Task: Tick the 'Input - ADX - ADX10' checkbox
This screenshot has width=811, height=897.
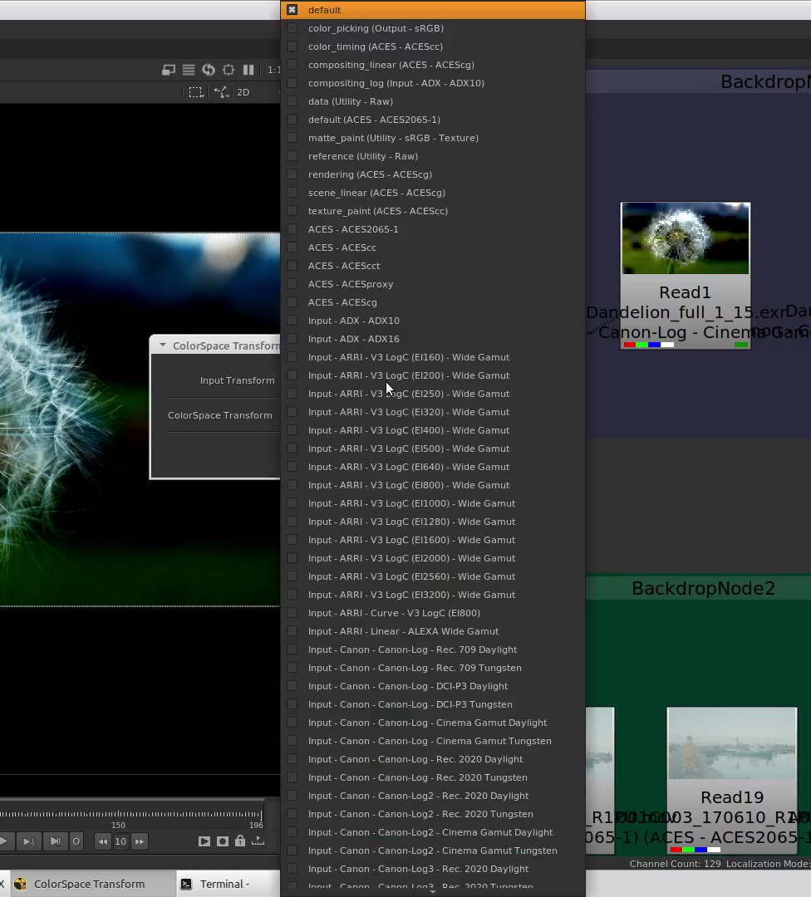Action: [x=292, y=321]
